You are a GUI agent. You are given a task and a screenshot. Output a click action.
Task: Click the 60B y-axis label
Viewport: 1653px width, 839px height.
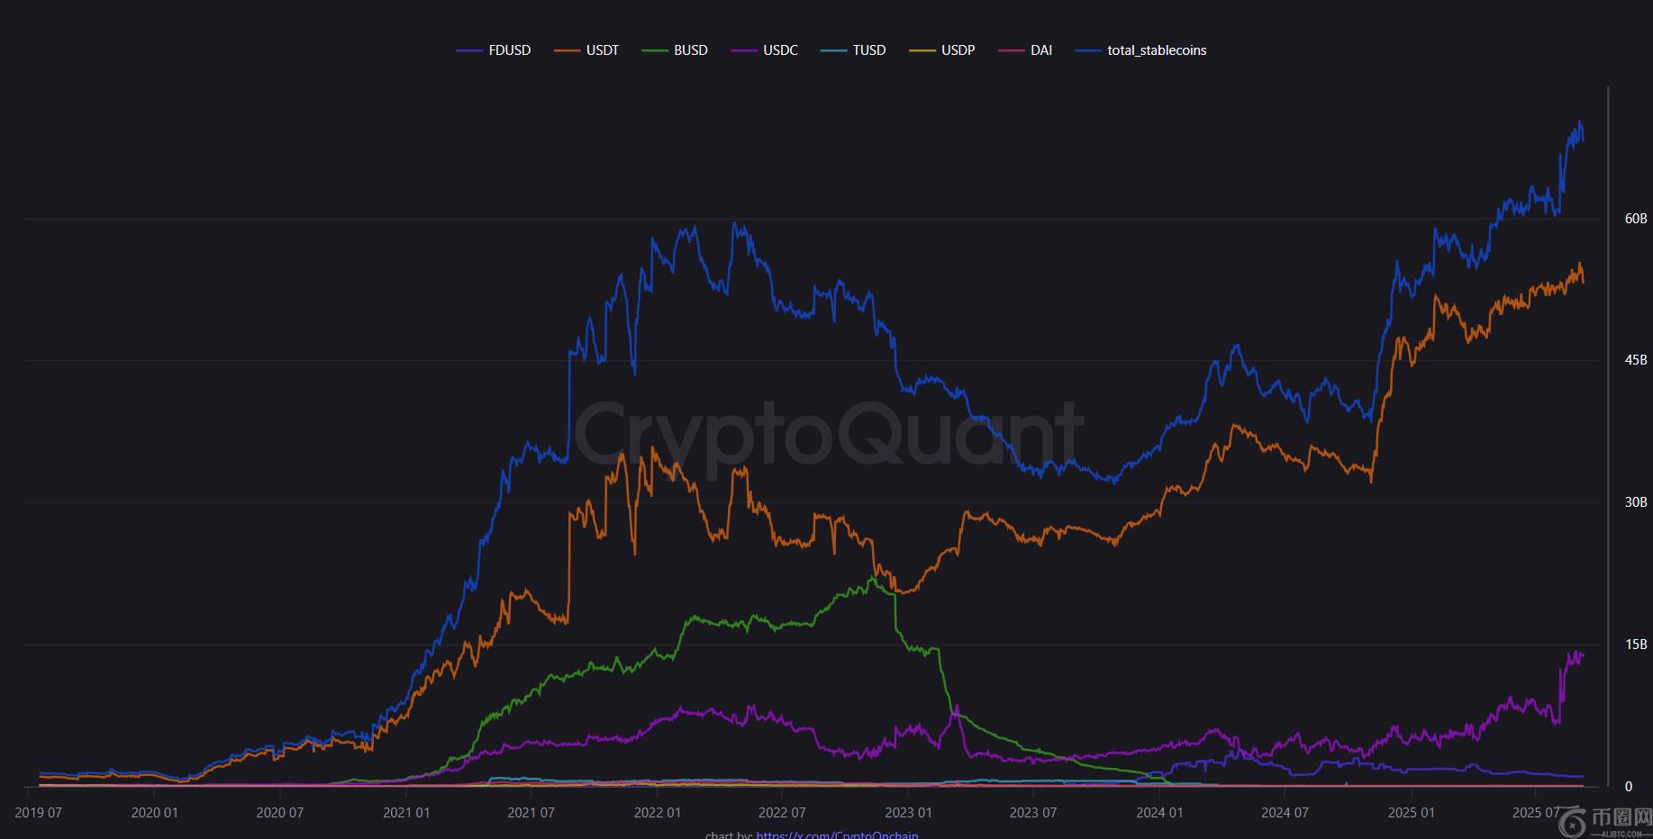(1635, 219)
